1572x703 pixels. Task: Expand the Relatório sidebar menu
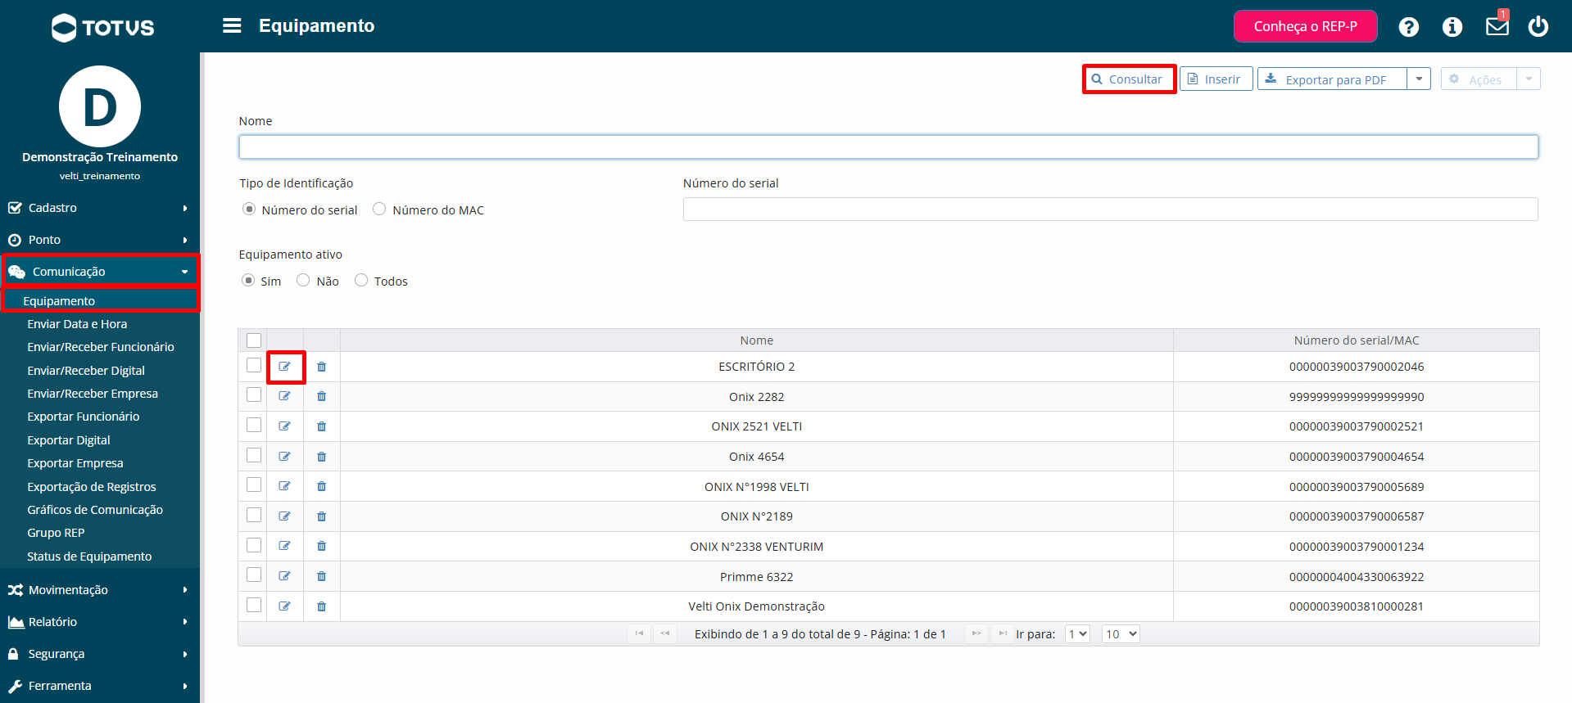click(x=100, y=622)
